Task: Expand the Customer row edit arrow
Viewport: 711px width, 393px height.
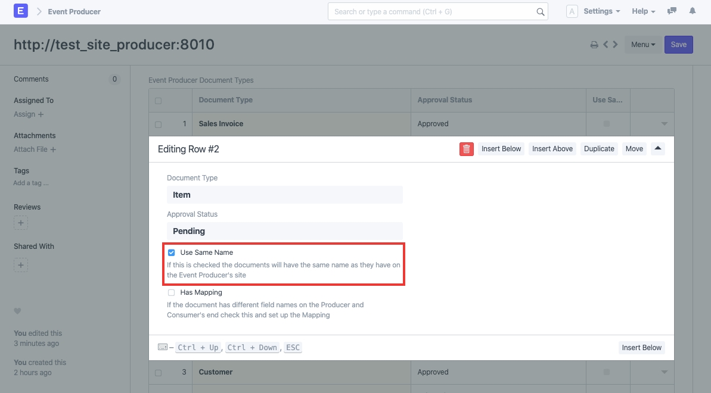Action: 664,372
